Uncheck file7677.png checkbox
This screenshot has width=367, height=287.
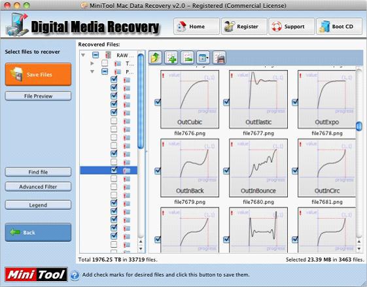pos(226,102)
